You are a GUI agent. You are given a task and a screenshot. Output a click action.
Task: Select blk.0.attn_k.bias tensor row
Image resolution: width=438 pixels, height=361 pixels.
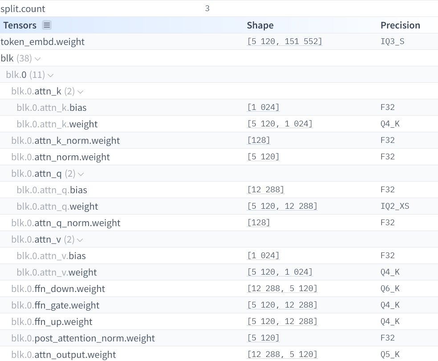(52, 108)
